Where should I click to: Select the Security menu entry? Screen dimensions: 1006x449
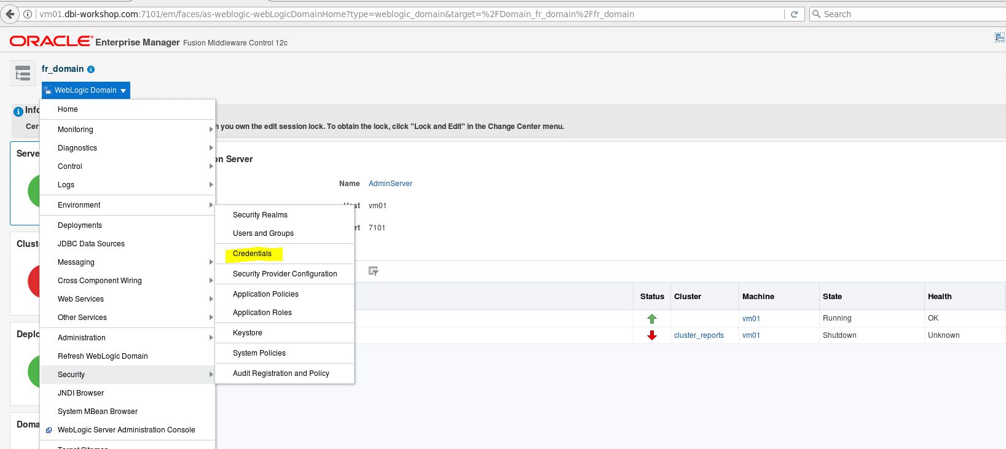pyautogui.click(x=128, y=375)
